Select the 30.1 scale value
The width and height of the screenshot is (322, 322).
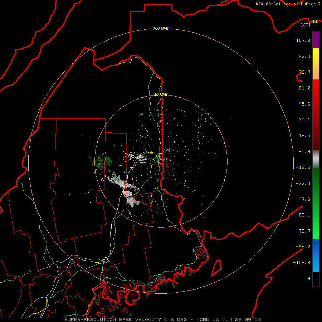(x=304, y=120)
